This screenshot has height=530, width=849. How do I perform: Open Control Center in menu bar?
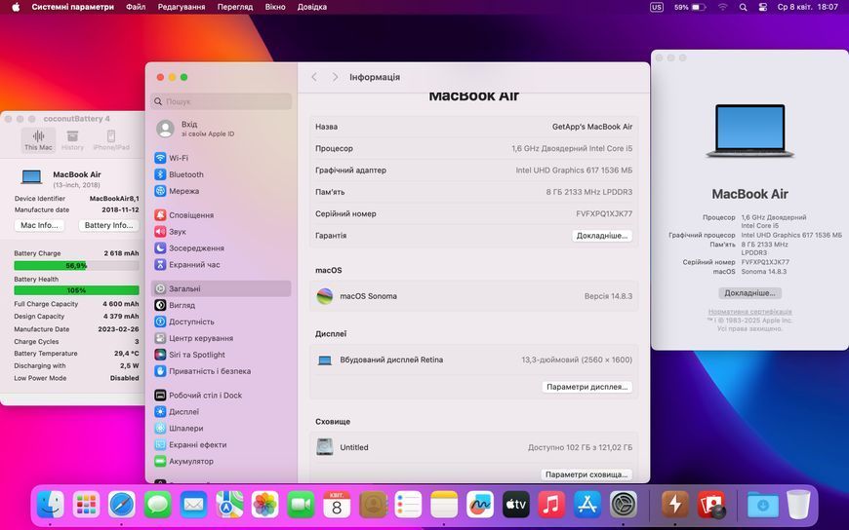click(762, 7)
